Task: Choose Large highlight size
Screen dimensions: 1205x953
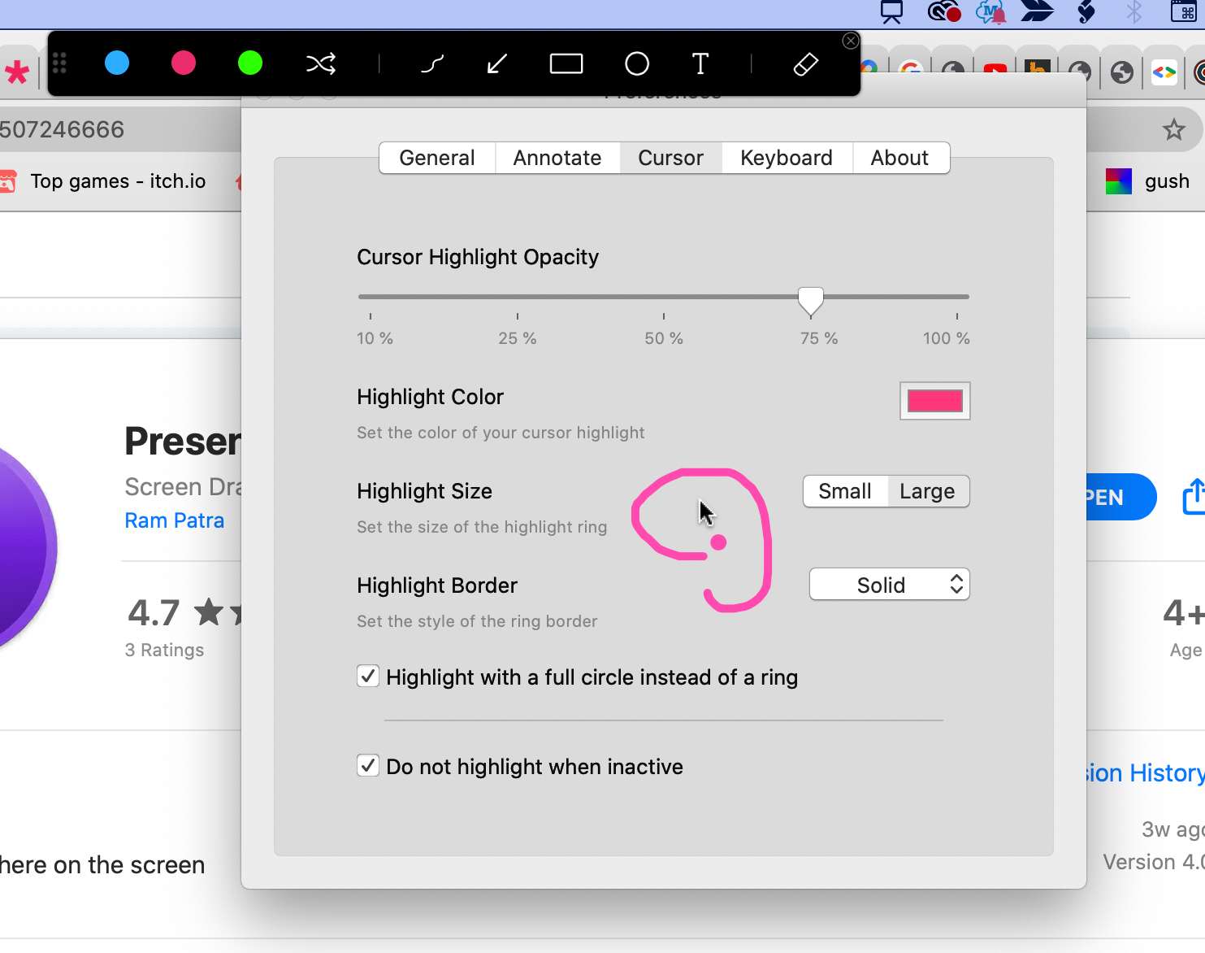Action: point(927,491)
